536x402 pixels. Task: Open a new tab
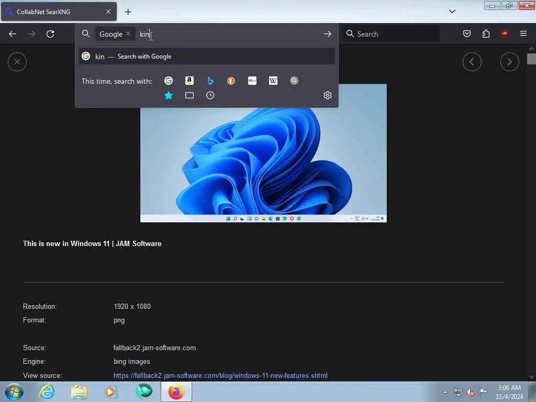click(128, 12)
